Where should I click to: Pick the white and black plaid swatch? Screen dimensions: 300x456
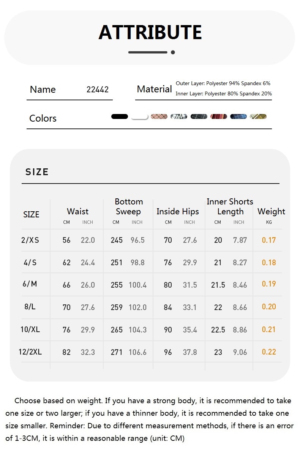[179, 116]
